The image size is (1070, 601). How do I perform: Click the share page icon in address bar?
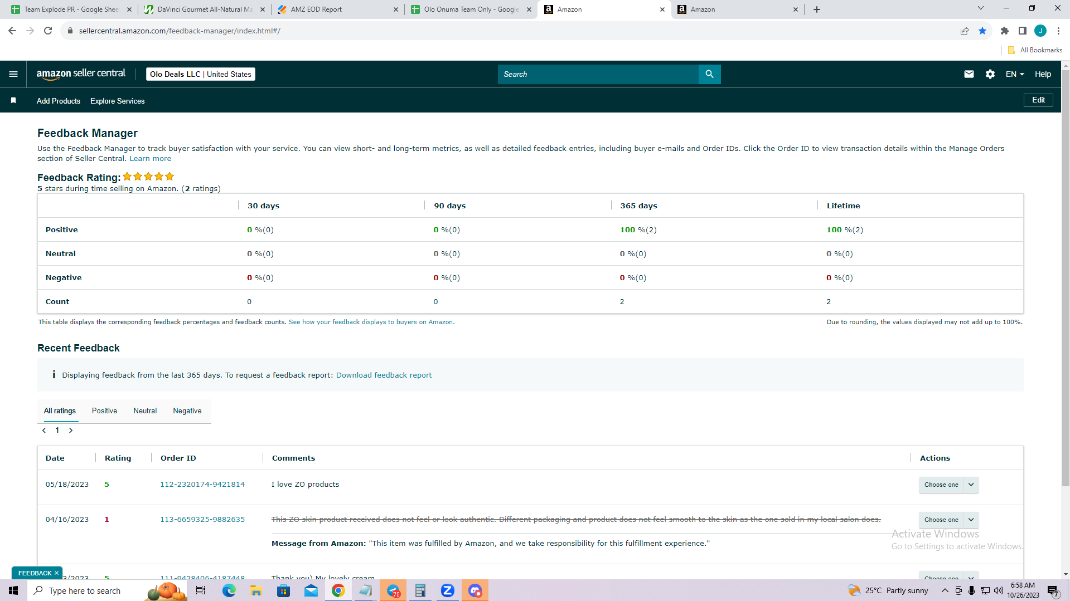click(965, 31)
